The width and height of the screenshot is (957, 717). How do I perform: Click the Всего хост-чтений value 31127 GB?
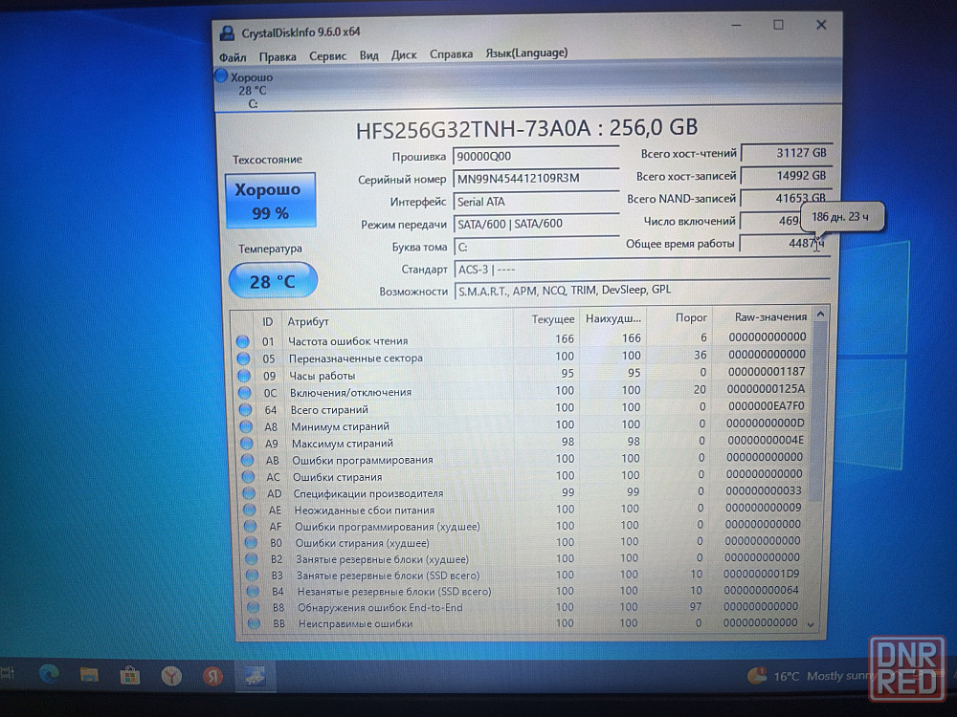786,153
